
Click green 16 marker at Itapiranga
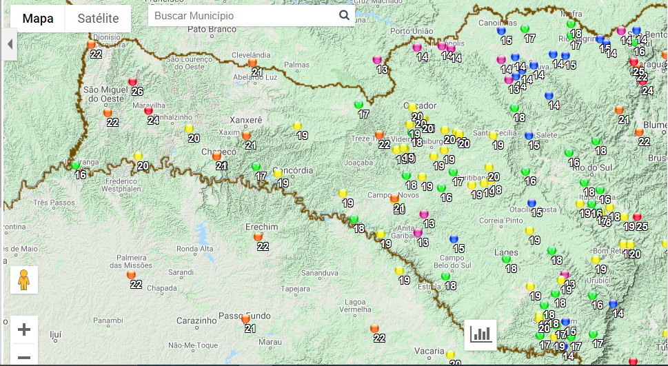[76, 165]
